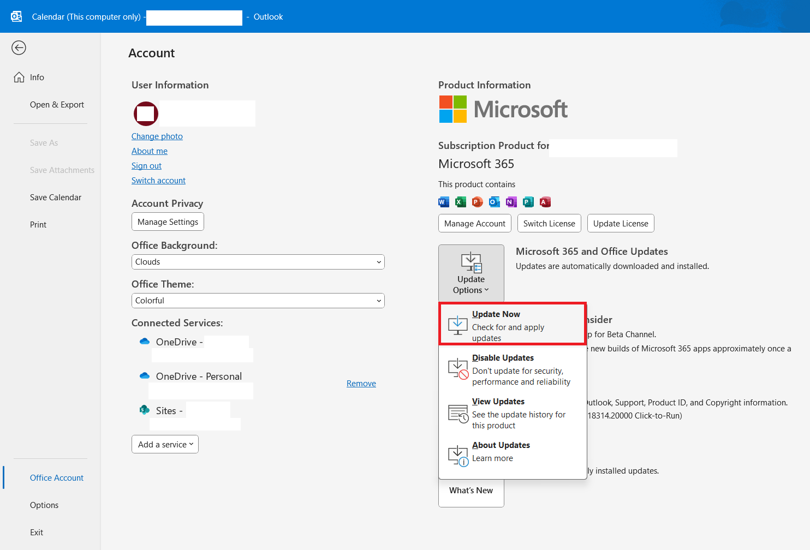This screenshot has width=810, height=550.
Task: Open the Office Background dropdown
Action: tap(258, 262)
